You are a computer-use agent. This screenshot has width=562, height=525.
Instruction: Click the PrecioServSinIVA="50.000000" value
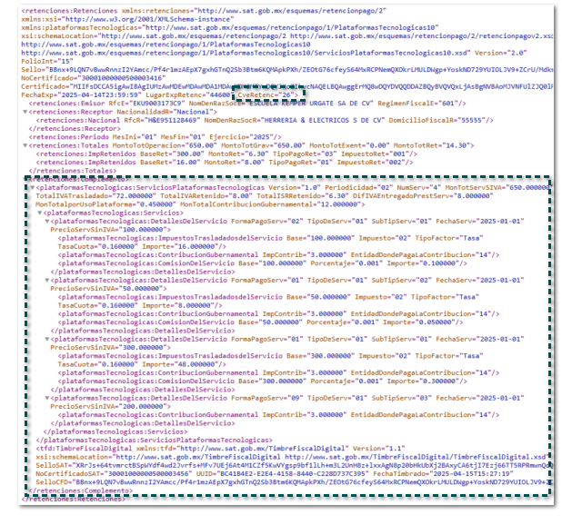[x=106, y=289]
